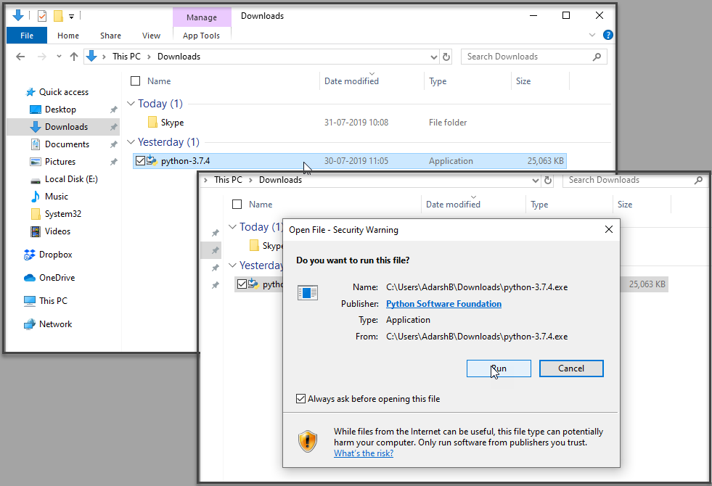Click Cancel in the Security Warning dialog
The image size is (712, 486).
click(x=571, y=368)
